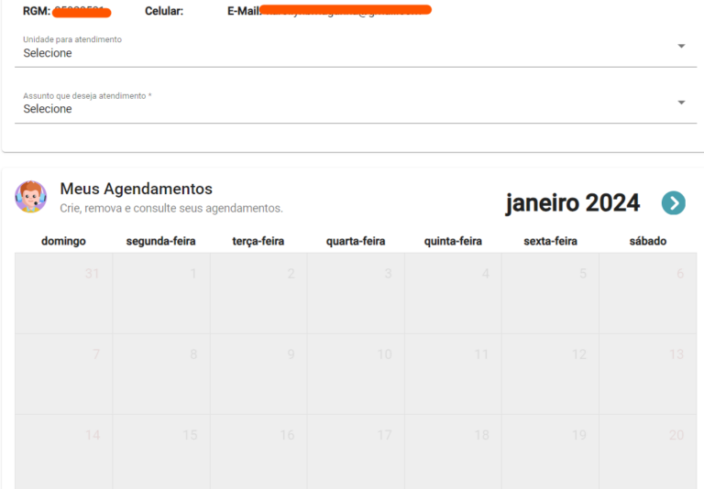Click the Unidade para atendimento dropdown arrow
704x489 pixels.
point(681,47)
